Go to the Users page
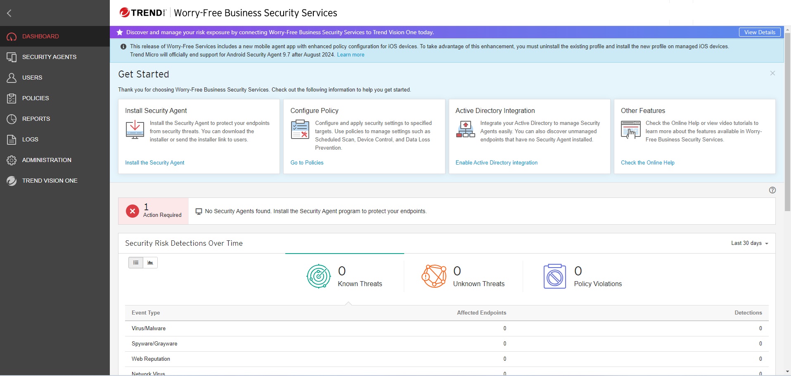The image size is (791, 376). 32,78
